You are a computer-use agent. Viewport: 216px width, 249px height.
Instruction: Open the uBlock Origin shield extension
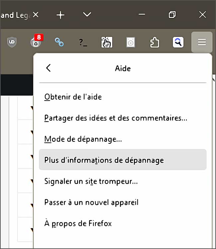12,42
